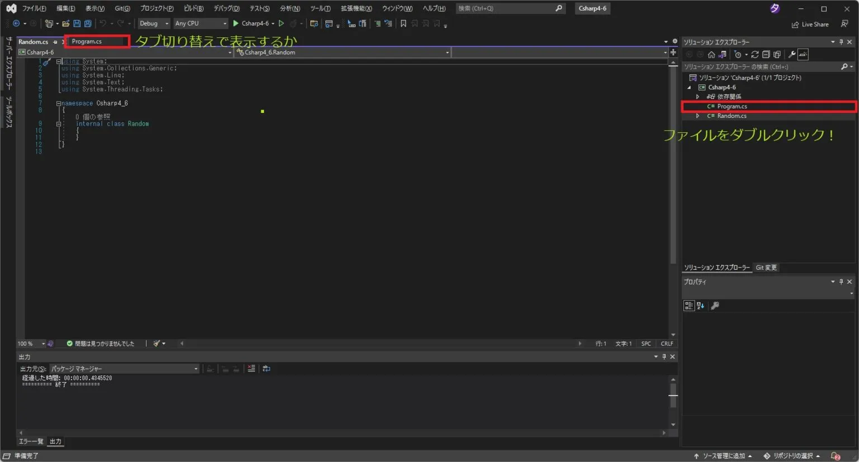Viewport: 859px width, 462px height.
Task: Open the Any CPU platform dropdown
Action: point(201,23)
